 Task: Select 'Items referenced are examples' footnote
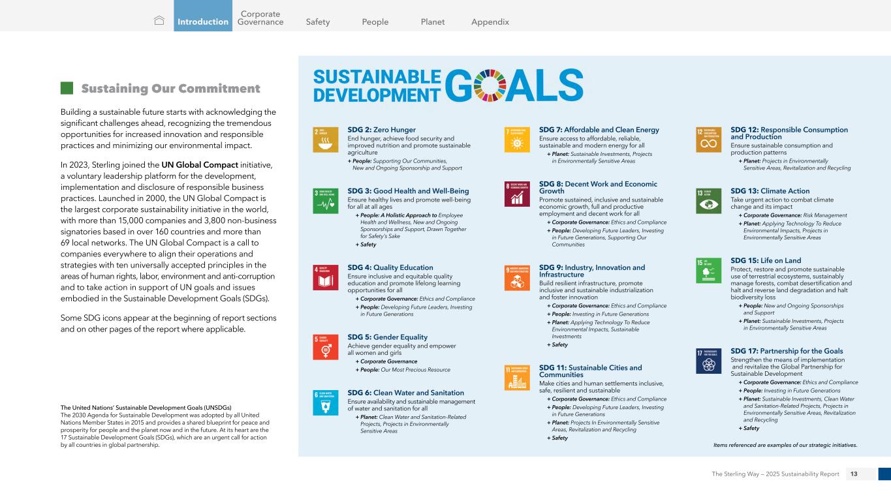786,445
